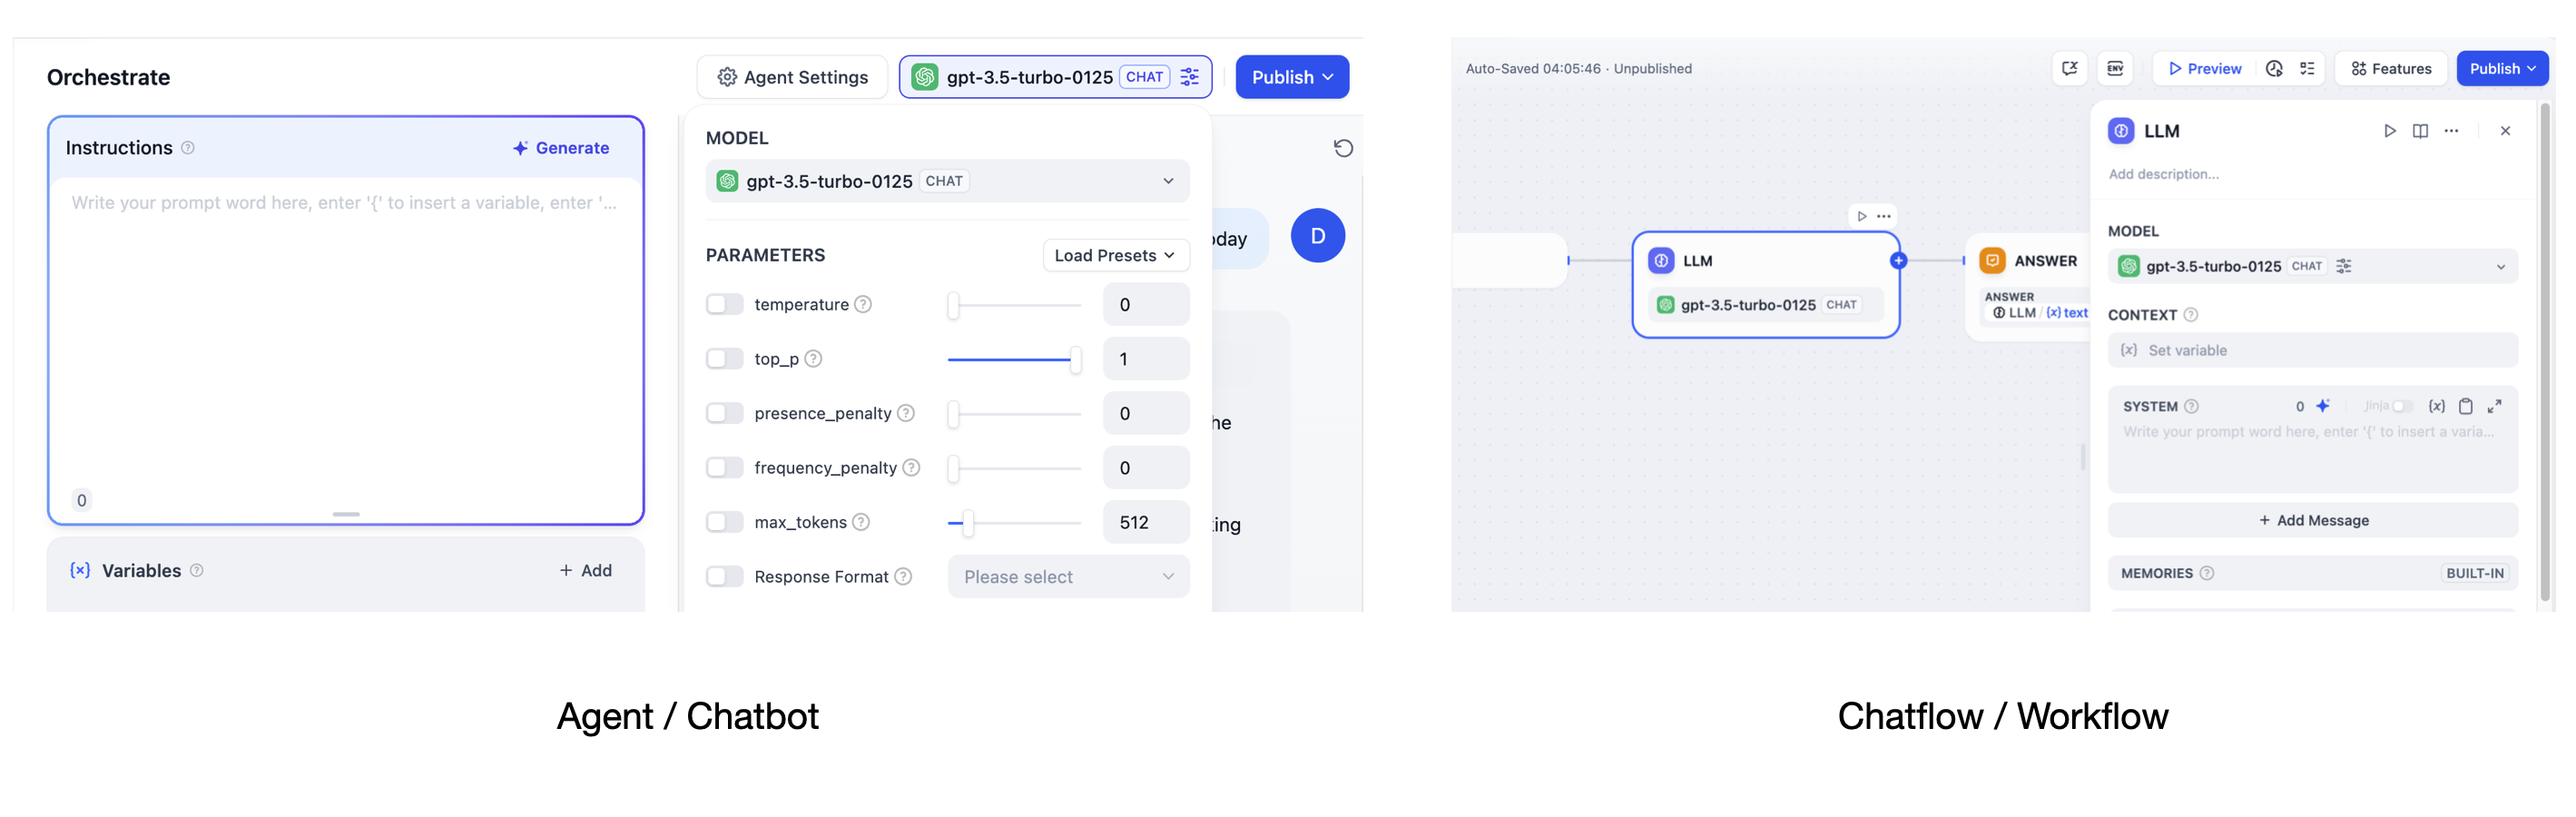Open the Response Format Please select dropdown

pos(1068,577)
